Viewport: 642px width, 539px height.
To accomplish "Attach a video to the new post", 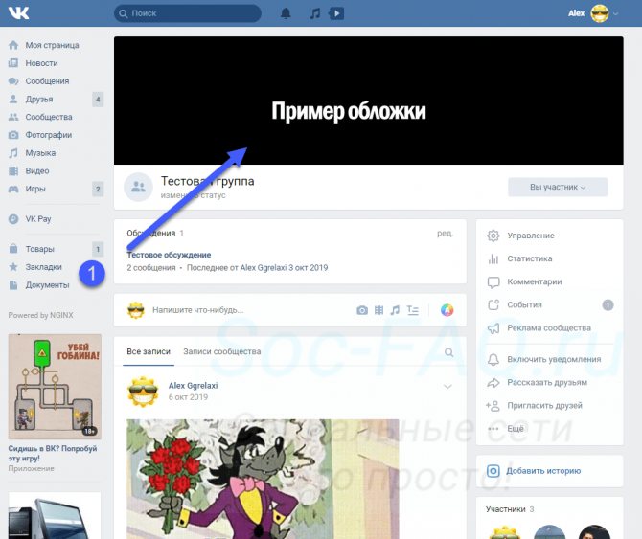I will pos(378,310).
